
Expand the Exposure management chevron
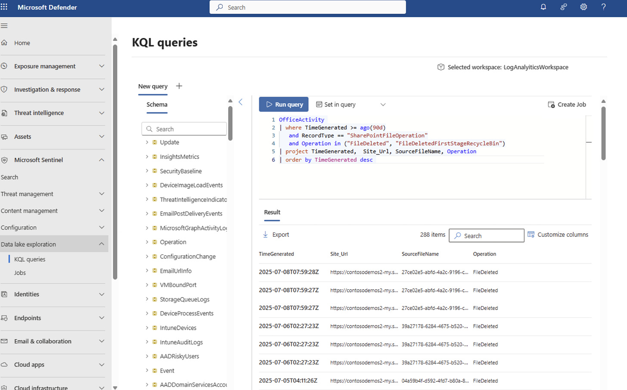(102, 66)
